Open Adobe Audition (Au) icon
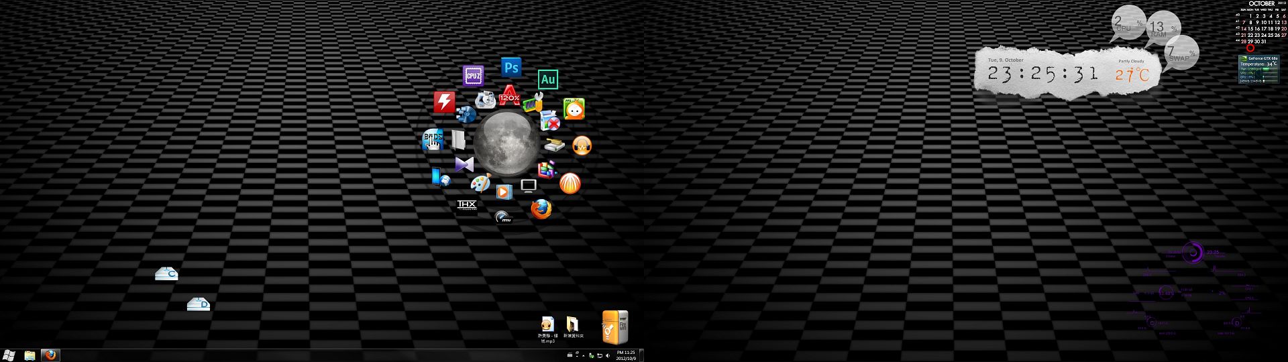 pyautogui.click(x=548, y=79)
